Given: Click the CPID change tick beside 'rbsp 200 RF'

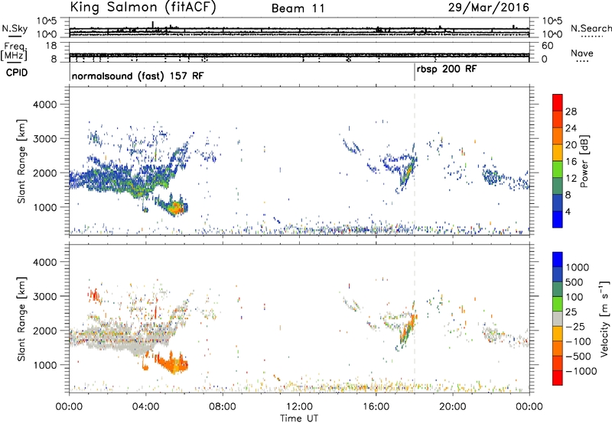Looking at the screenshot, I should [415, 73].
